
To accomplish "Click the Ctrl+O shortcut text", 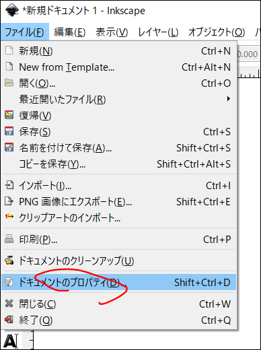I will point(216,83).
